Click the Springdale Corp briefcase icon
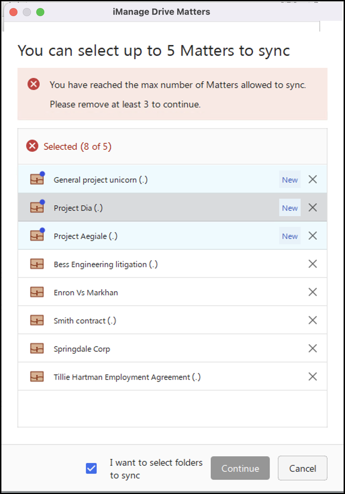Screen dimensions: 345x494 point(37,349)
